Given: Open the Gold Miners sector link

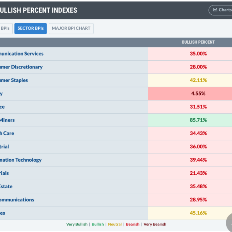Looking at the screenshot, I should 7,120.
